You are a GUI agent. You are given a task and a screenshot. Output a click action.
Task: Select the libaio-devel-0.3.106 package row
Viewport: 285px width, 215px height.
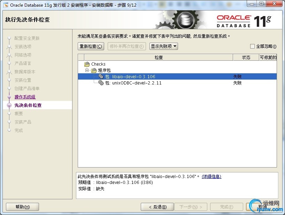pos(177,76)
